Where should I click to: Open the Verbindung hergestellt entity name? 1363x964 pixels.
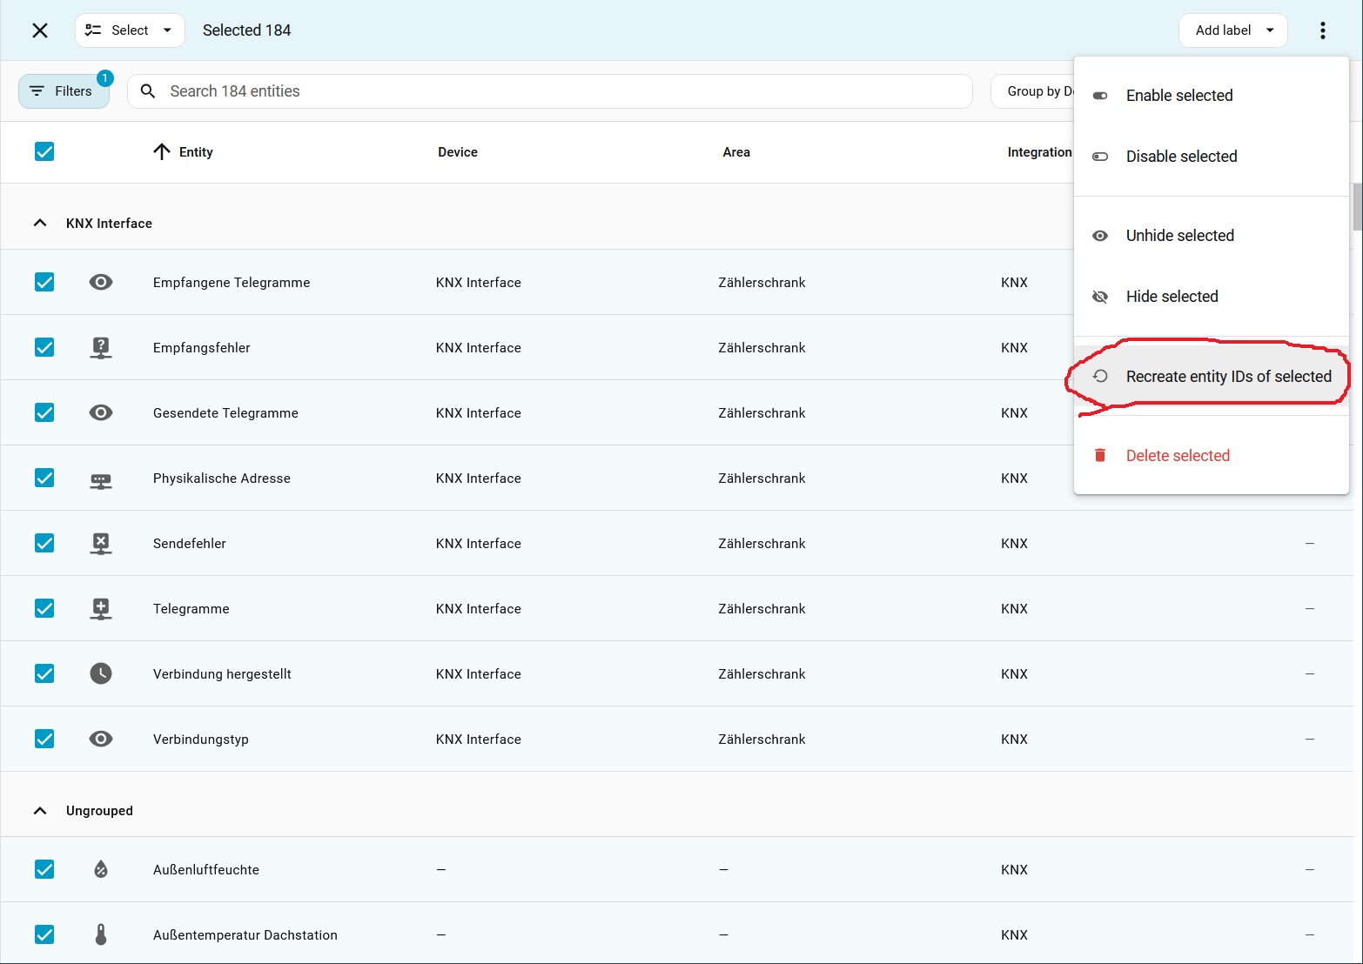click(x=222, y=674)
